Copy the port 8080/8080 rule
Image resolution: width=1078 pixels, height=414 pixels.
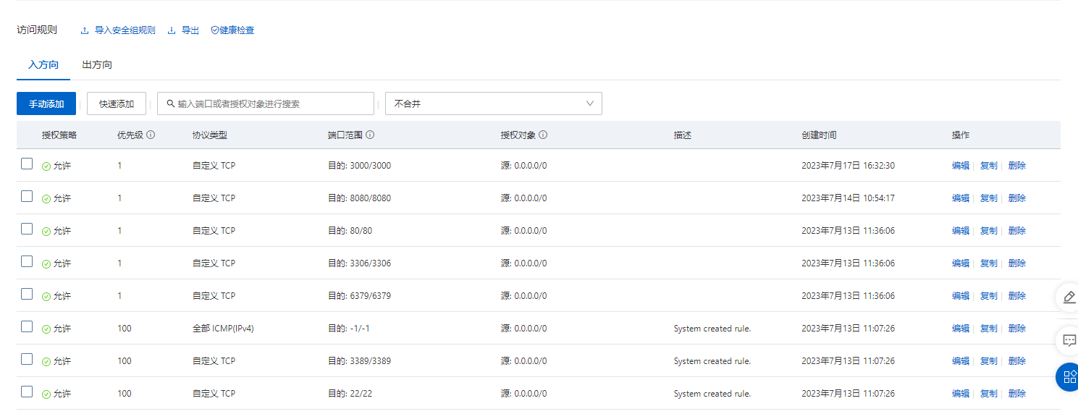(x=989, y=198)
